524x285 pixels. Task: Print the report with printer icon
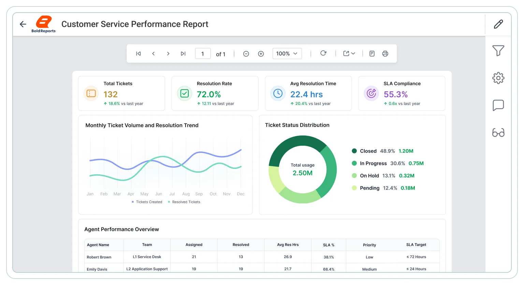click(385, 53)
